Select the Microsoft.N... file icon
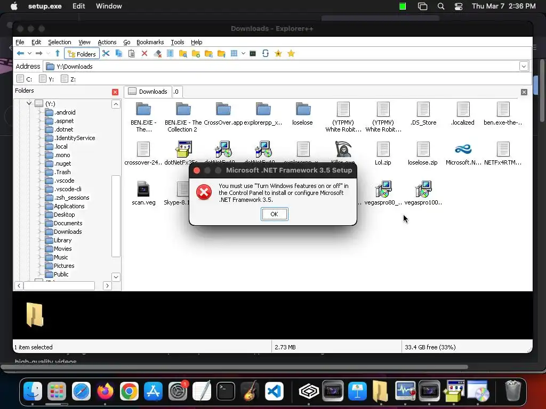The image size is (546, 409). tap(463, 153)
